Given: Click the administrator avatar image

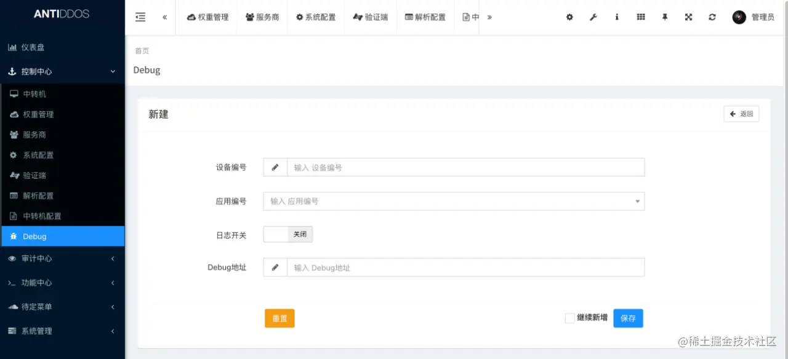Looking at the screenshot, I should (739, 17).
